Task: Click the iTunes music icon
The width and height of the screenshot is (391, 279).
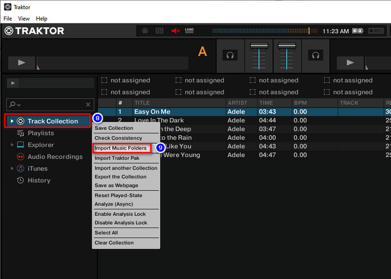Action: tap(21, 169)
